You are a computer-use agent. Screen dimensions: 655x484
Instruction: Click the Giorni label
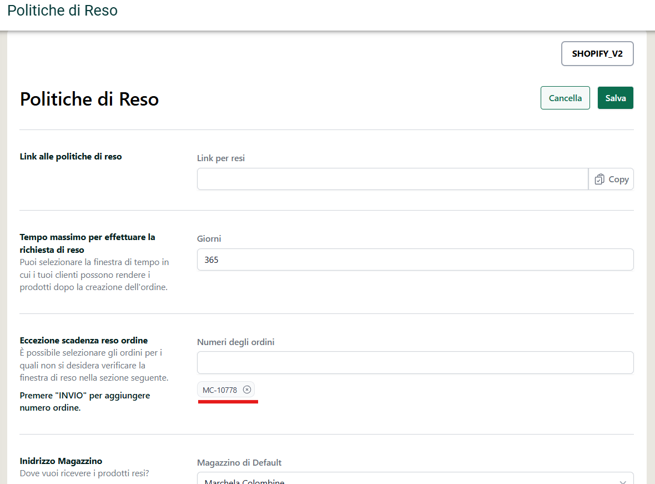tap(209, 238)
